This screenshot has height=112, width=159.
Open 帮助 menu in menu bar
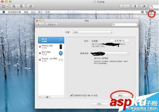tap(47, 12)
